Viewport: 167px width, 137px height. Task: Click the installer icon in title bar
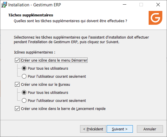[x=4, y=5]
